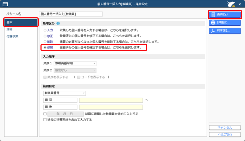
Task: Open the AI cloud assistant icon
Action: tap(231, 4)
